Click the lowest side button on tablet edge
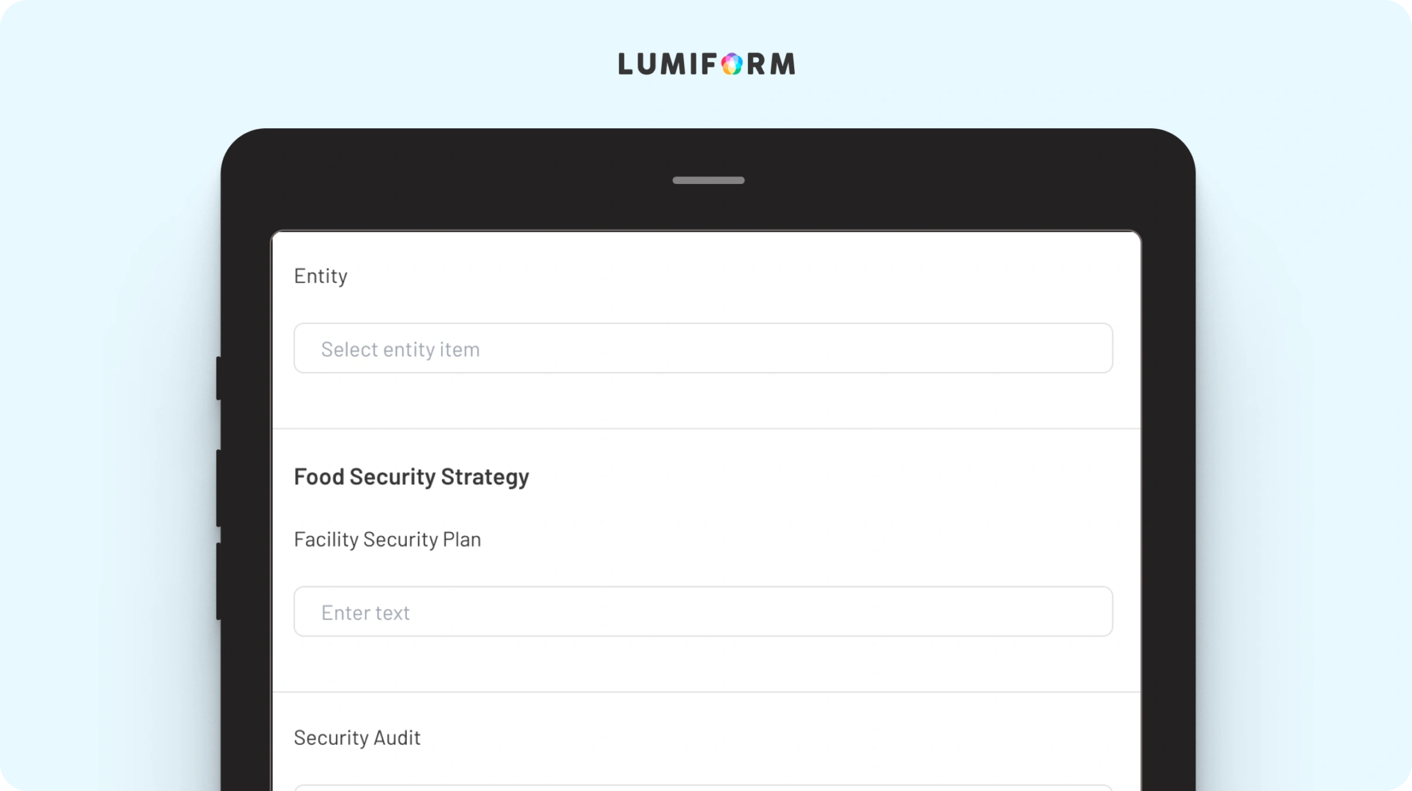Viewport: 1412px width, 791px height. click(x=219, y=582)
